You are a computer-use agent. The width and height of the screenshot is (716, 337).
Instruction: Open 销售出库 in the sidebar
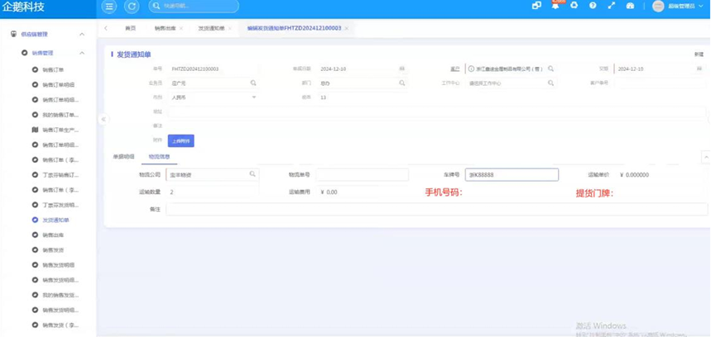point(54,235)
